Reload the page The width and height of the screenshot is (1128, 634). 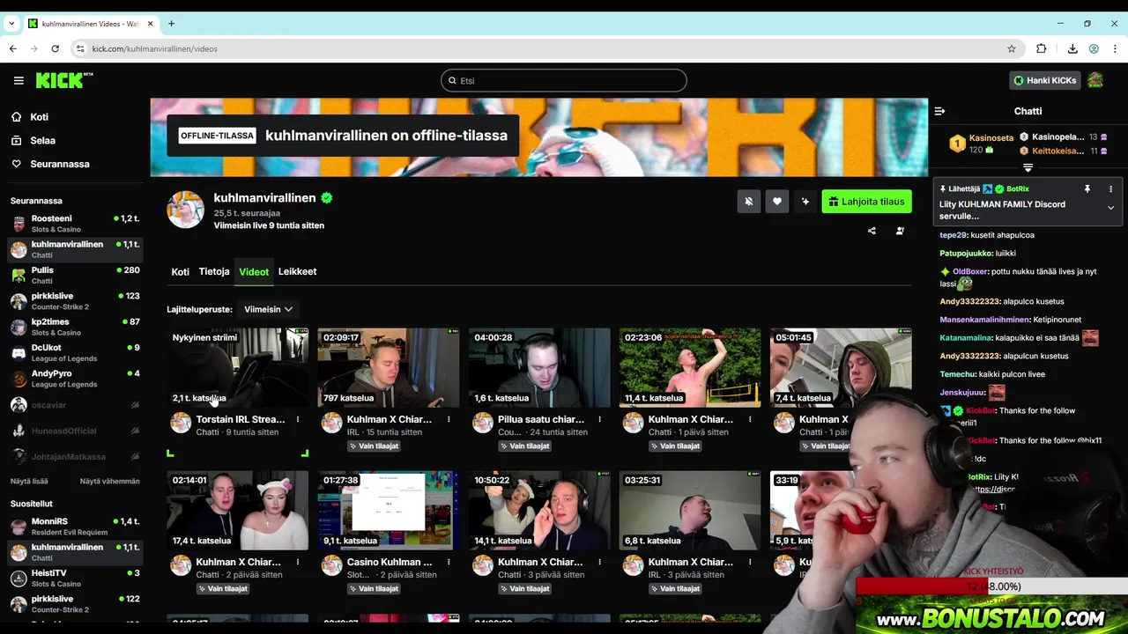(x=55, y=48)
